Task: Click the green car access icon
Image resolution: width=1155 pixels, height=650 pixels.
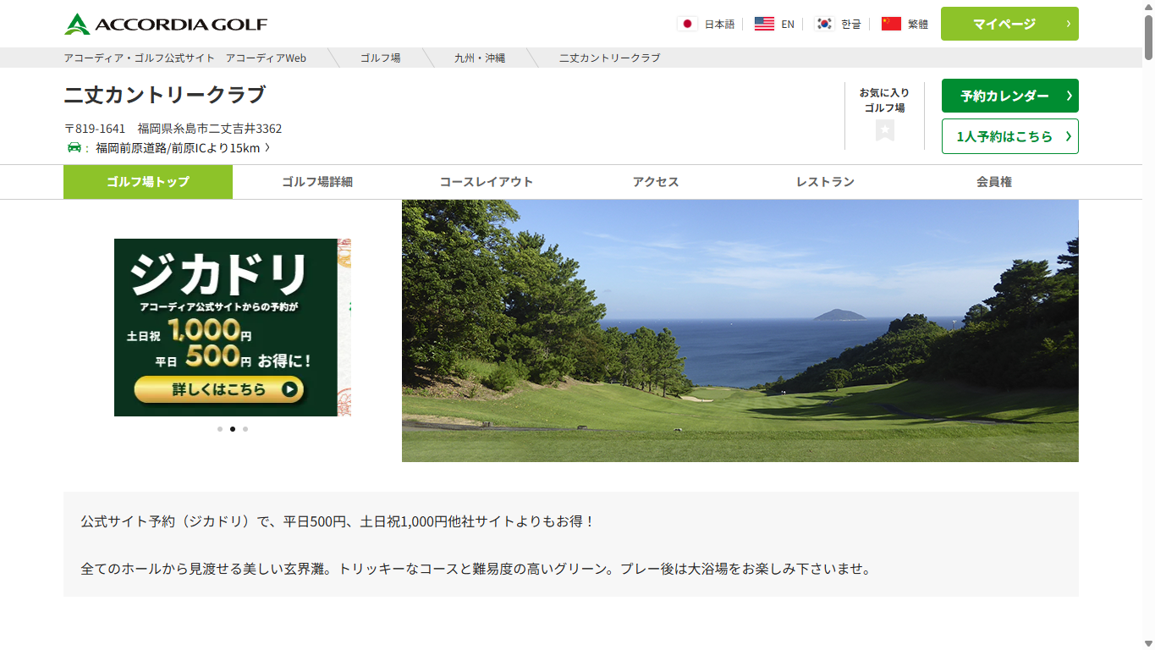Action: pyautogui.click(x=74, y=147)
